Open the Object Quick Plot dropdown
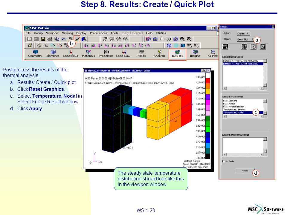 (245, 39)
